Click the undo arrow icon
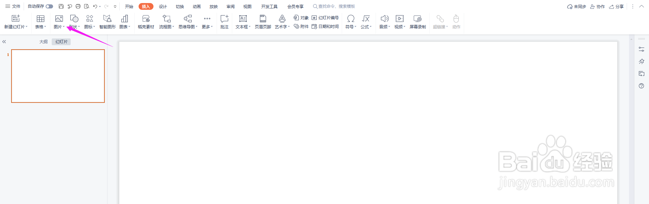Image resolution: width=649 pixels, height=204 pixels. click(x=95, y=6)
